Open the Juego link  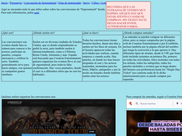(86, 3)
